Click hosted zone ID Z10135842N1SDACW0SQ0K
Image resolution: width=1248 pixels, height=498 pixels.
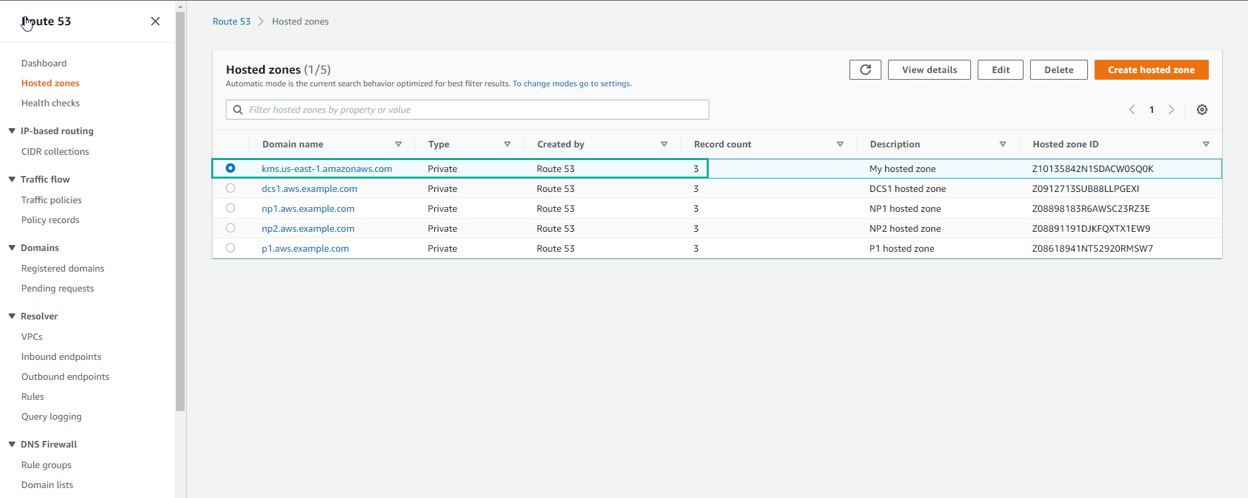pyautogui.click(x=1093, y=169)
